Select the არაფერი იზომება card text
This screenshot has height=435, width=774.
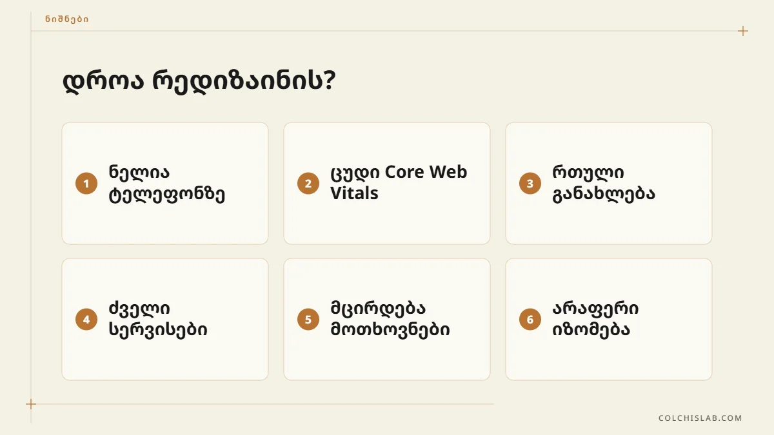pos(596,320)
